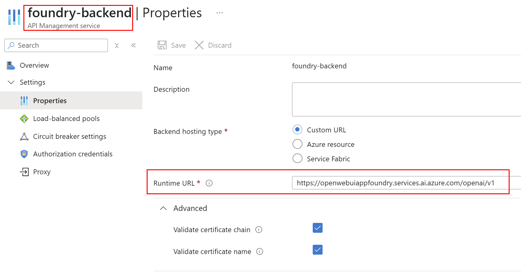Click the Save button
521x274 pixels.
172,45
